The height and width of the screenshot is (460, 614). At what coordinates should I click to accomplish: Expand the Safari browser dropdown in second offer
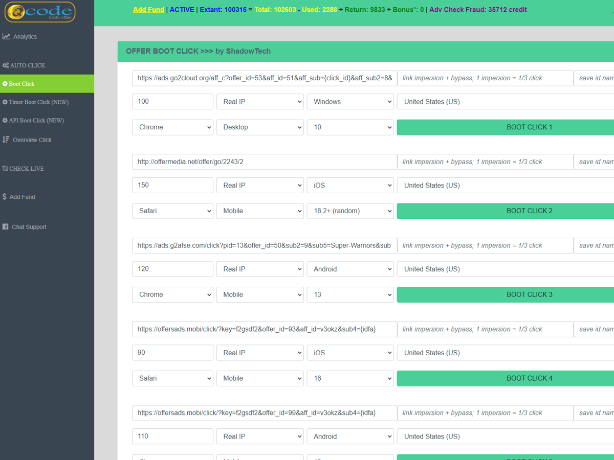coord(172,211)
